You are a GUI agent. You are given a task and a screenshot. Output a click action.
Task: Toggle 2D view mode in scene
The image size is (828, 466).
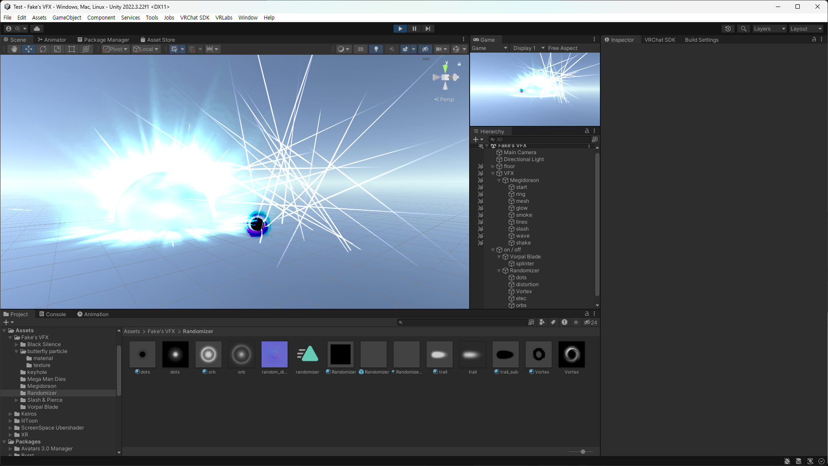361,49
